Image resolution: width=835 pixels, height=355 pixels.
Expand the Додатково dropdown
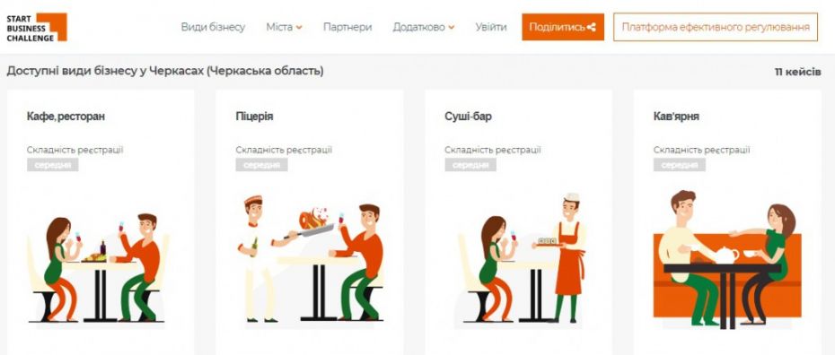pyautogui.click(x=424, y=27)
